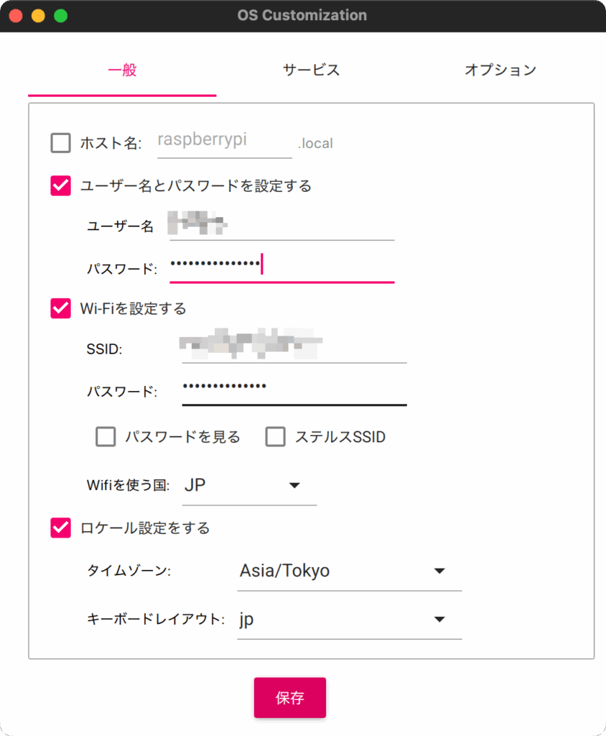Uncheck ユーザー名とパスワードを設定する checkbox
606x736 pixels.
pos(60,185)
